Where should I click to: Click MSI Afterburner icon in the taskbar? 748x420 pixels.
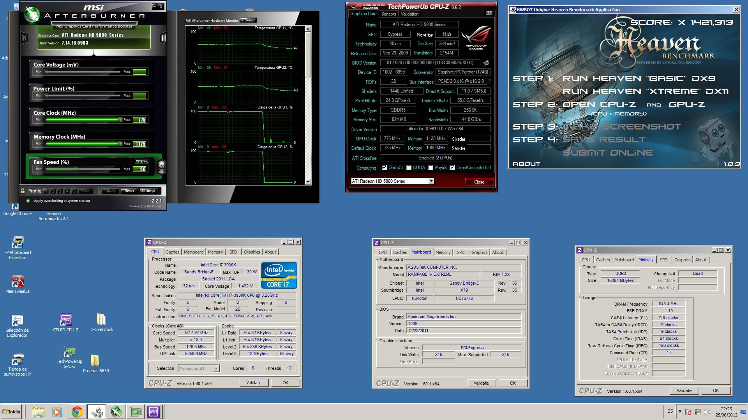116,412
